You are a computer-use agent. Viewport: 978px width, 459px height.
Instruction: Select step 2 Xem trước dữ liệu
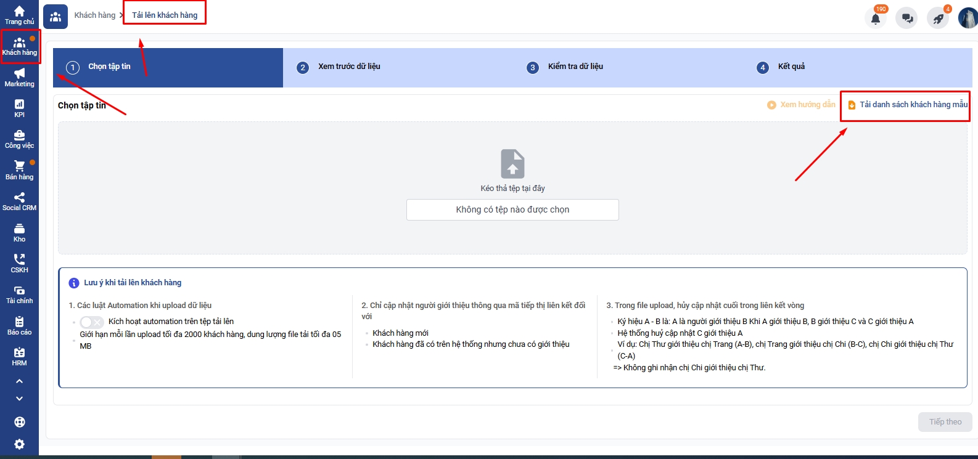[398, 67]
